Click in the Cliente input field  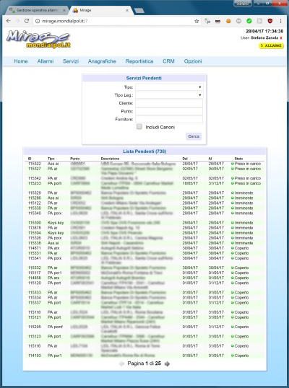click(x=169, y=103)
